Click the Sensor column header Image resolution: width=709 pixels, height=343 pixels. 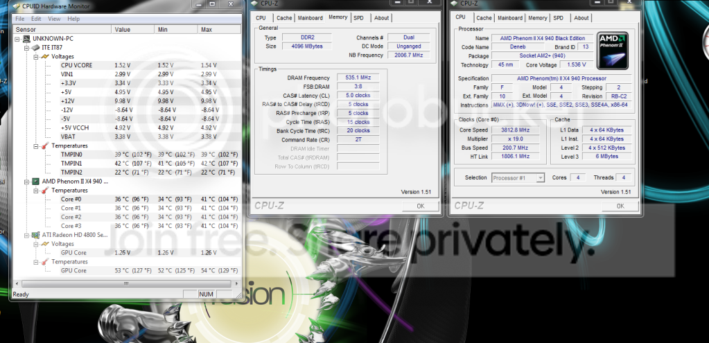62,29
